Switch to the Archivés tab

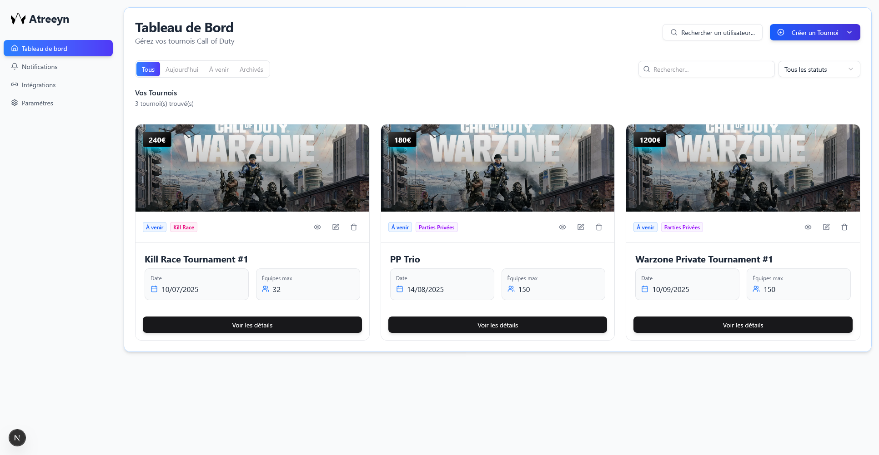[x=251, y=69]
